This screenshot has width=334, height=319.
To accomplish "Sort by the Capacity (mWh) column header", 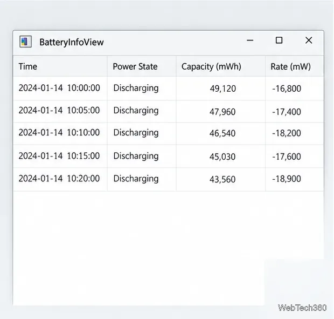I will pos(221,66).
